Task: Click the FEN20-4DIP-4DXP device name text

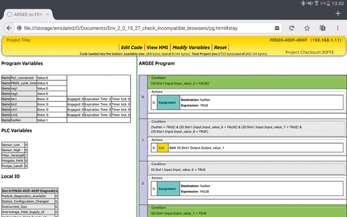Action: (x=288, y=40)
